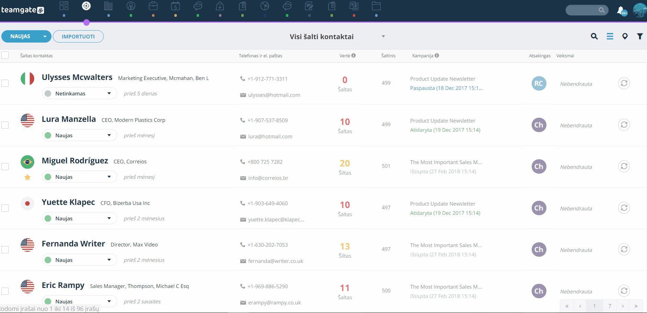The image size is (647, 313).
Task: Check the box for Ulysses Mcwalters row
Action: (x=5, y=83)
